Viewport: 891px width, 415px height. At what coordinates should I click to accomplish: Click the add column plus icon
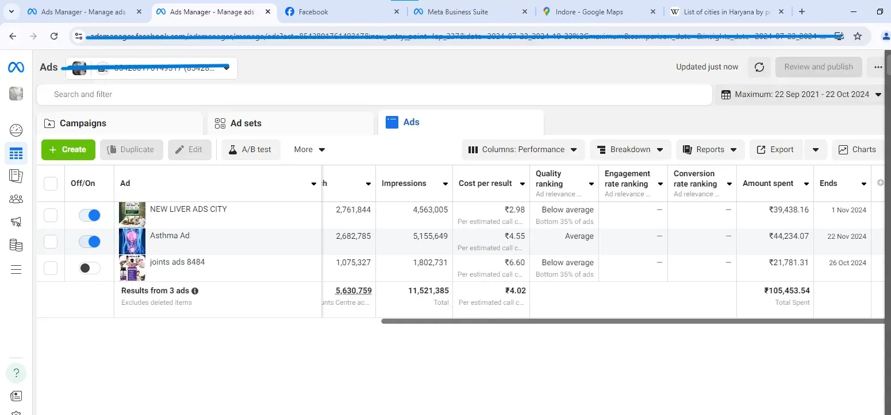880,183
